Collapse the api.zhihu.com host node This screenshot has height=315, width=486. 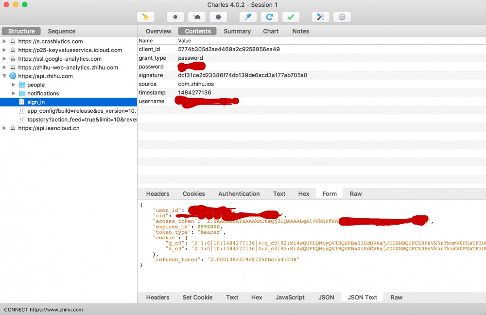pos(5,76)
